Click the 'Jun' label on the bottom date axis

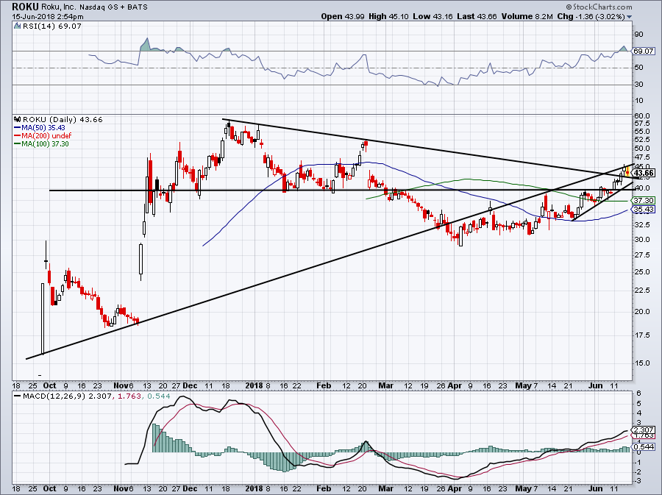pyautogui.click(x=595, y=488)
